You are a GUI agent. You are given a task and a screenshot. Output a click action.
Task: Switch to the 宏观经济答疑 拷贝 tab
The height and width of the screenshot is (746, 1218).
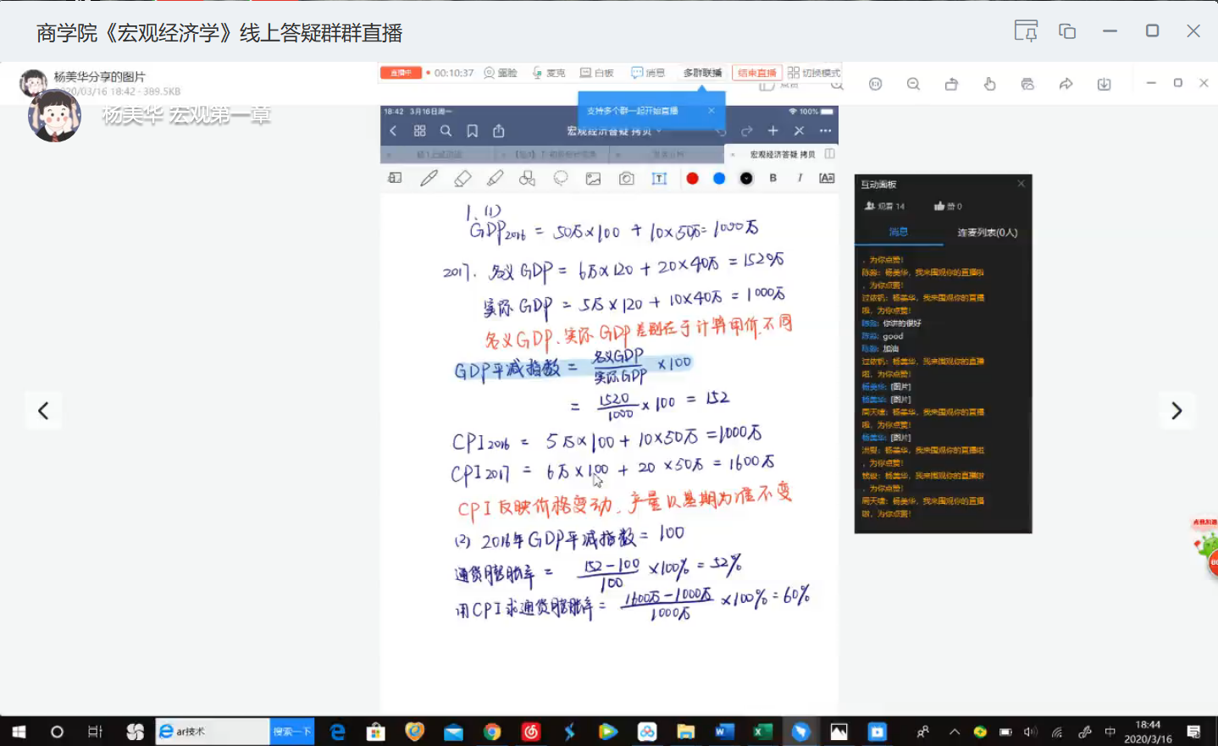point(782,154)
